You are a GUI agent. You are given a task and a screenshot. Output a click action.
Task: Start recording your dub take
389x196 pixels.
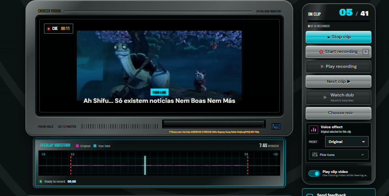tap(339, 52)
